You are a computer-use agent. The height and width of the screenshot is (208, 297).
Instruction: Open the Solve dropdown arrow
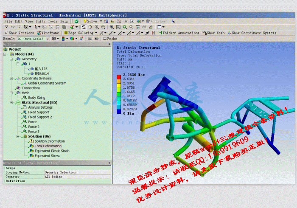101,21
